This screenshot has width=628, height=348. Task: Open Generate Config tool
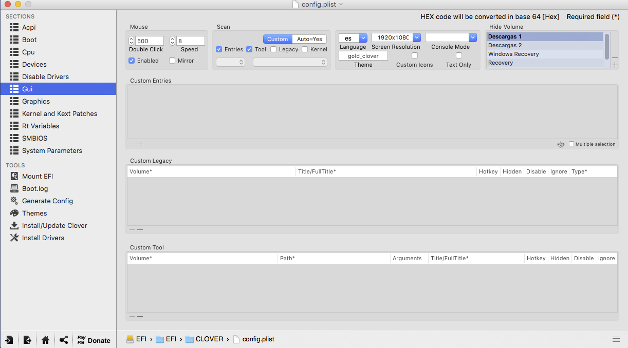[47, 201]
